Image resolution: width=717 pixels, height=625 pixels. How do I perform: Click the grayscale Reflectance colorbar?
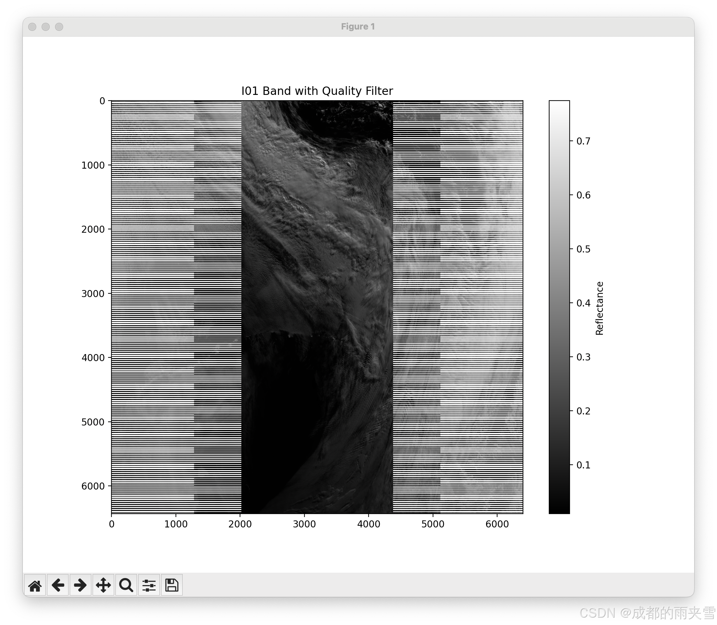click(559, 307)
